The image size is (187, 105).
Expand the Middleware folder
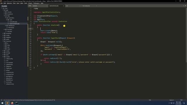coord(6,26)
